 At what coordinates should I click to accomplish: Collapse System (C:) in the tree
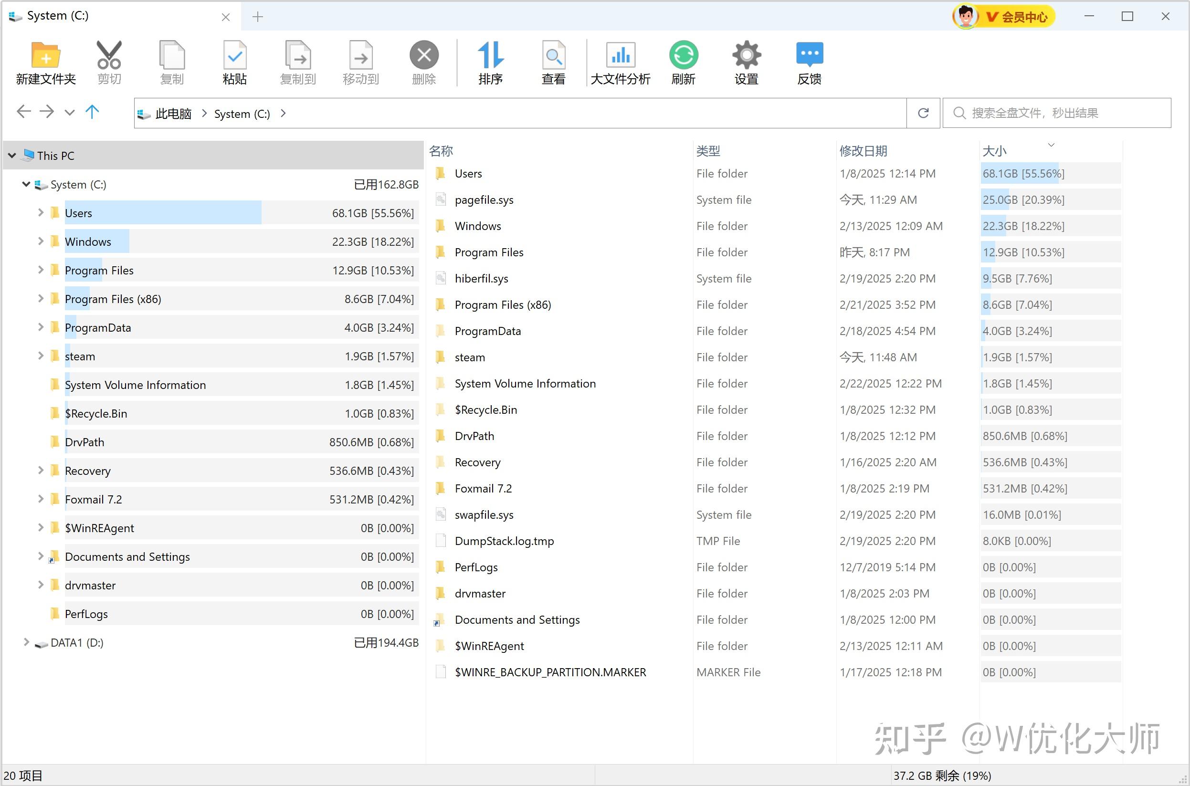pyautogui.click(x=26, y=185)
